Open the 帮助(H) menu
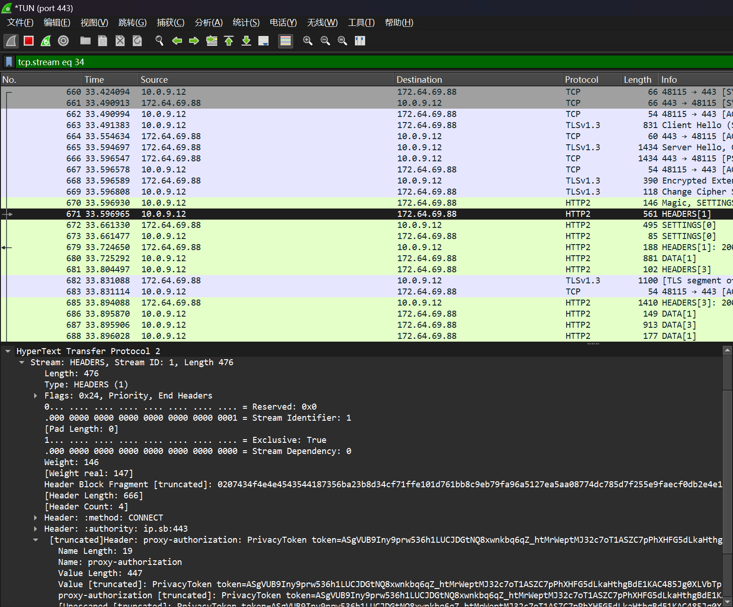The height and width of the screenshot is (607, 733). (399, 23)
